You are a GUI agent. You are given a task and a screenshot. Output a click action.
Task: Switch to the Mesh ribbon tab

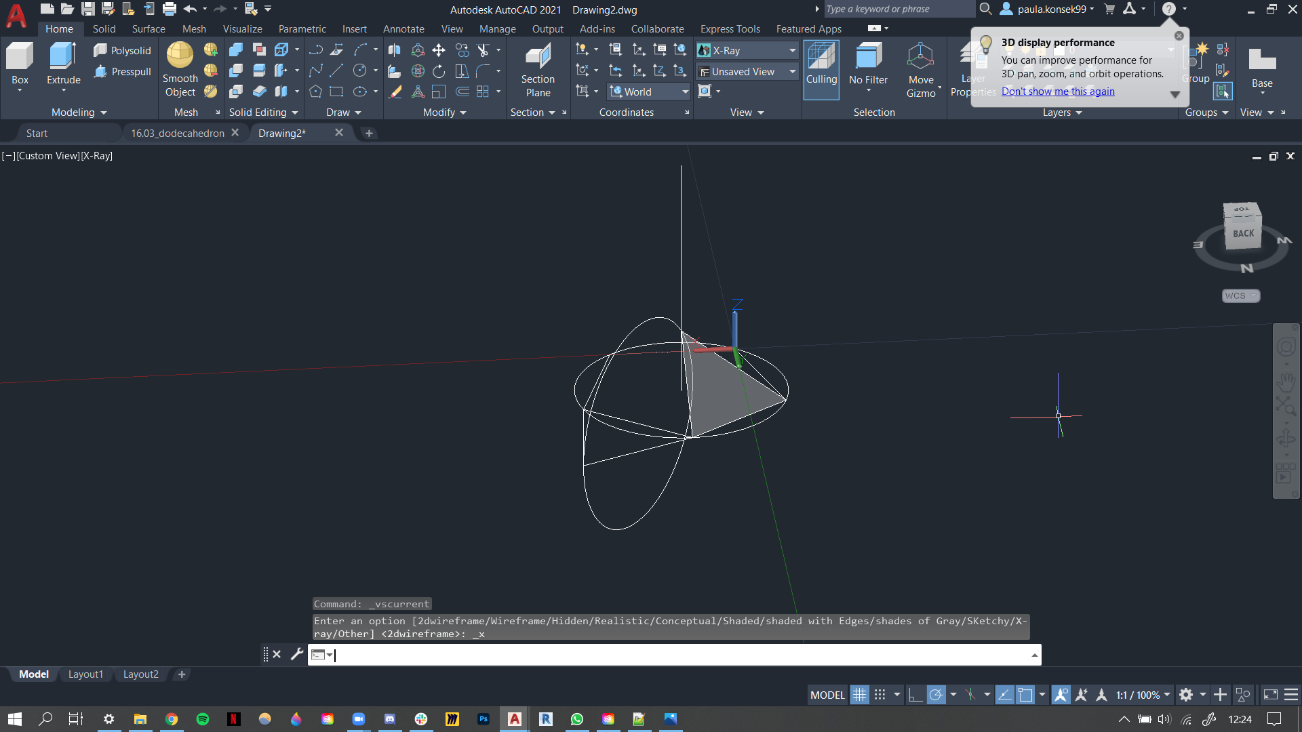pyautogui.click(x=194, y=28)
